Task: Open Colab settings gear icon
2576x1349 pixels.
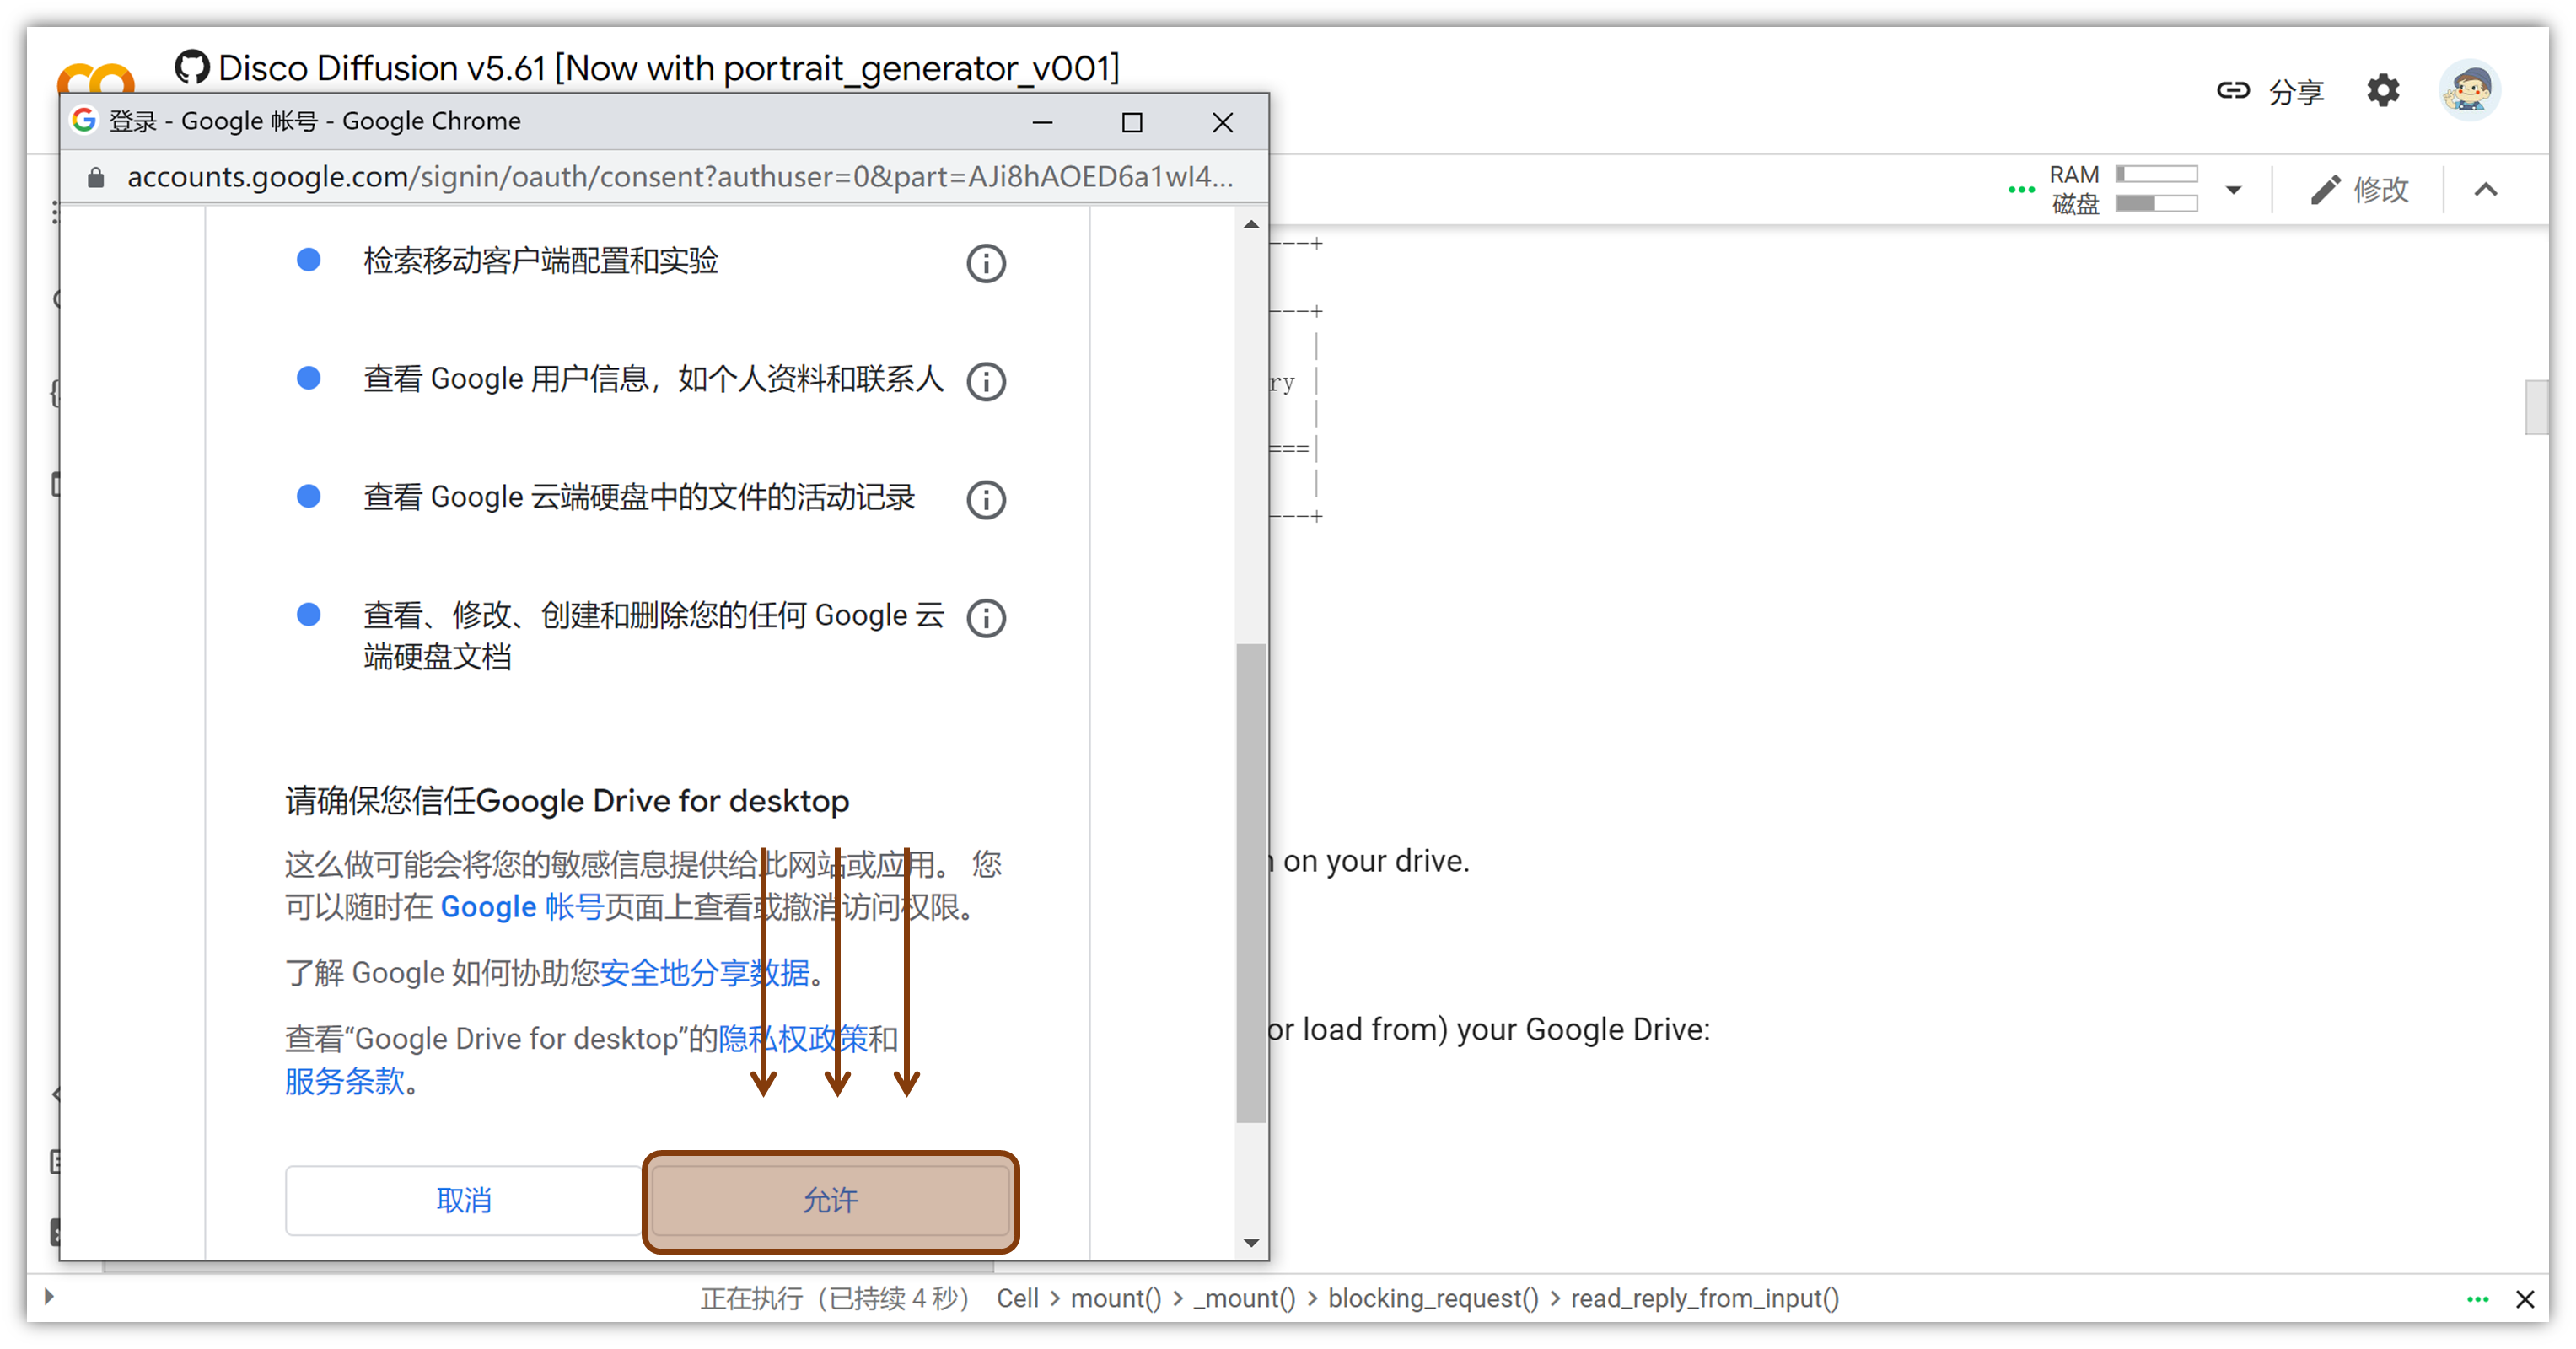Action: 2383,91
